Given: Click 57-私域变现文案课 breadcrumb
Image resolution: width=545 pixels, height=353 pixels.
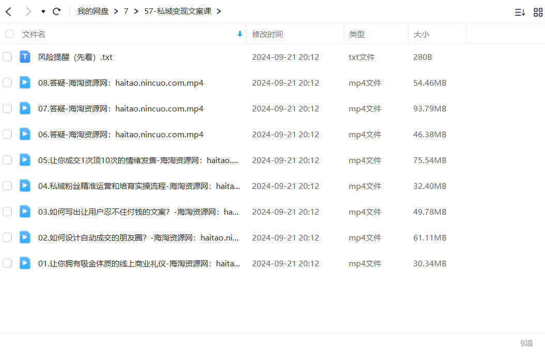Looking at the screenshot, I should click(x=178, y=11).
